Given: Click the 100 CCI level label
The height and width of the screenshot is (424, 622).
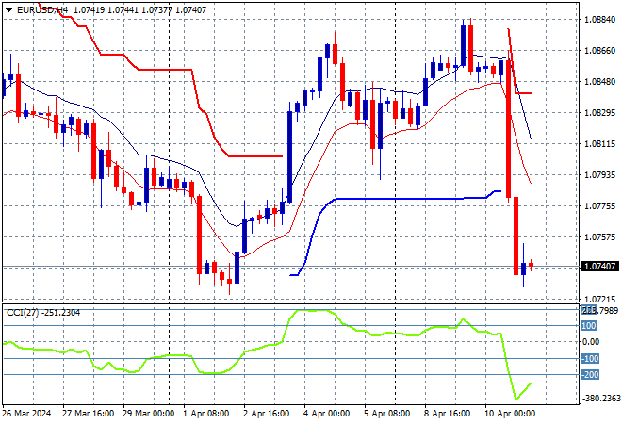Looking at the screenshot, I should pos(590,326).
